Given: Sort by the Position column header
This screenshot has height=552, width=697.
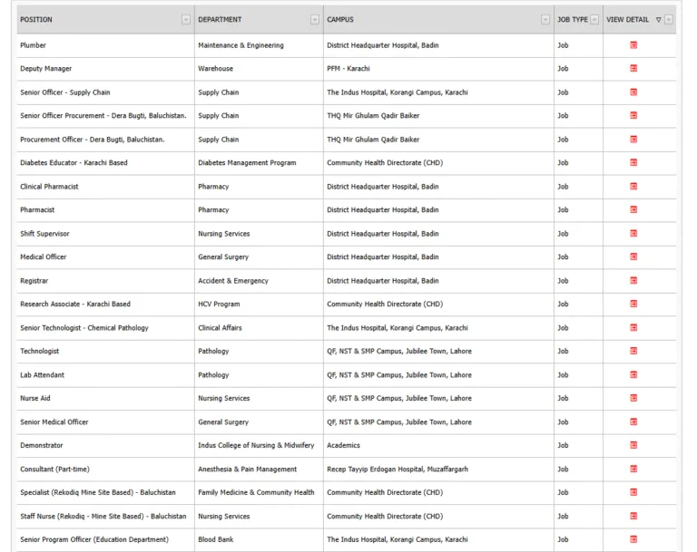Looking at the screenshot, I should point(36,20).
